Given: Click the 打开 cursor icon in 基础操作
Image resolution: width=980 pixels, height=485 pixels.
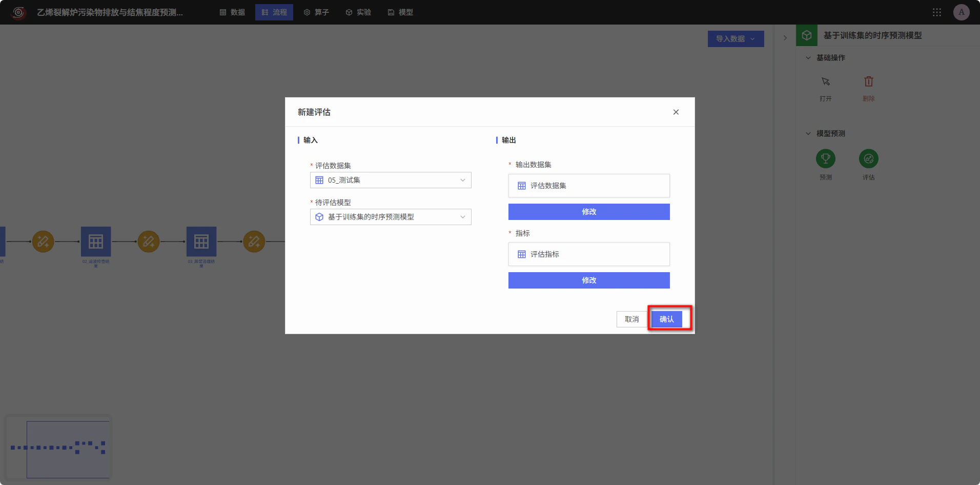Looking at the screenshot, I should click(x=826, y=82).
